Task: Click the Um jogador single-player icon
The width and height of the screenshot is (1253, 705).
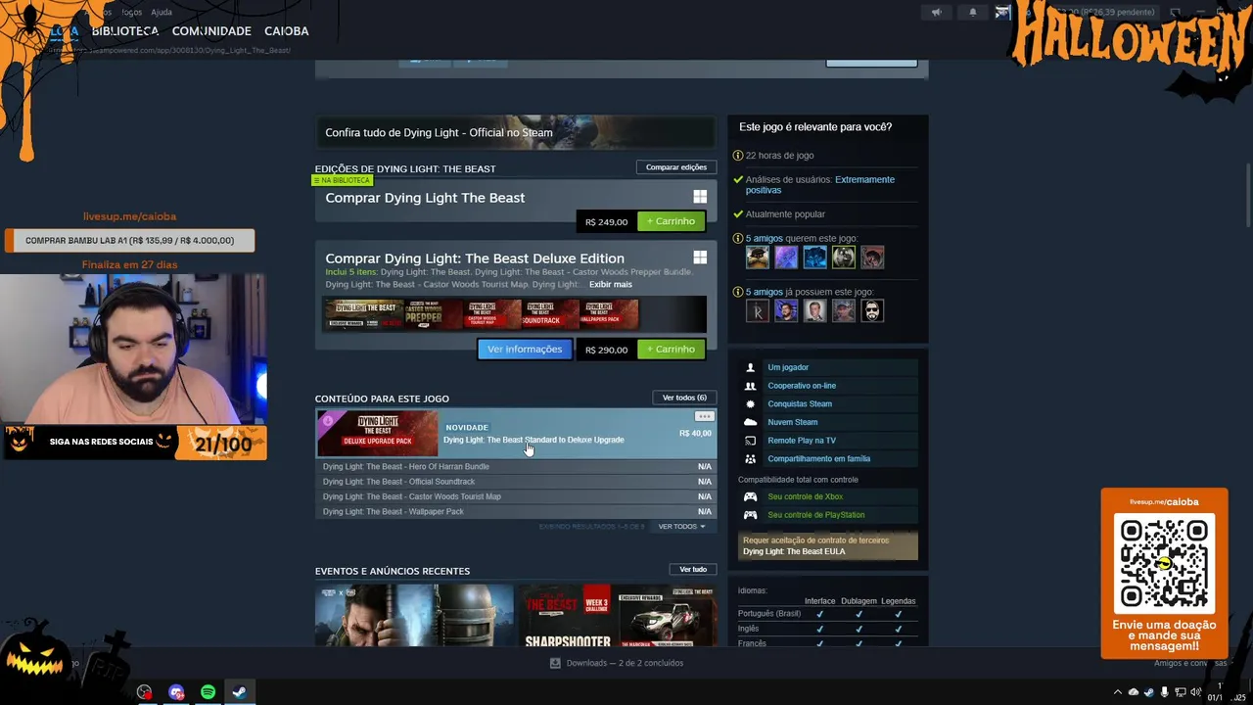Action: pyautogui.click(x=751, y=367)
